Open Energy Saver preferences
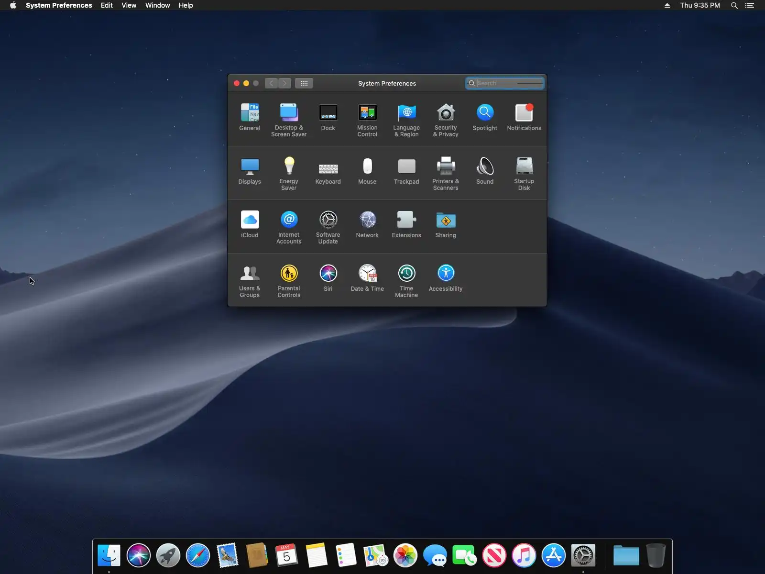The height and width of the screenshot is (574, 765). click(289, 174)
